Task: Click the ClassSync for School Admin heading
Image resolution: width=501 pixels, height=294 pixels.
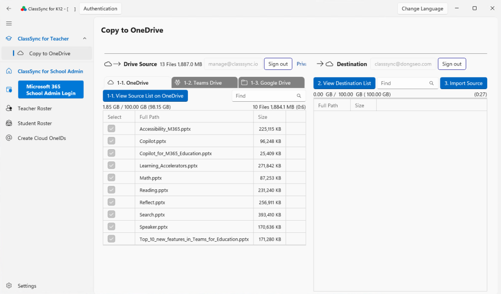Action: [x=50, y=71]
